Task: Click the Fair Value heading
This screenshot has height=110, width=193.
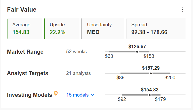Action: [22, 10]
